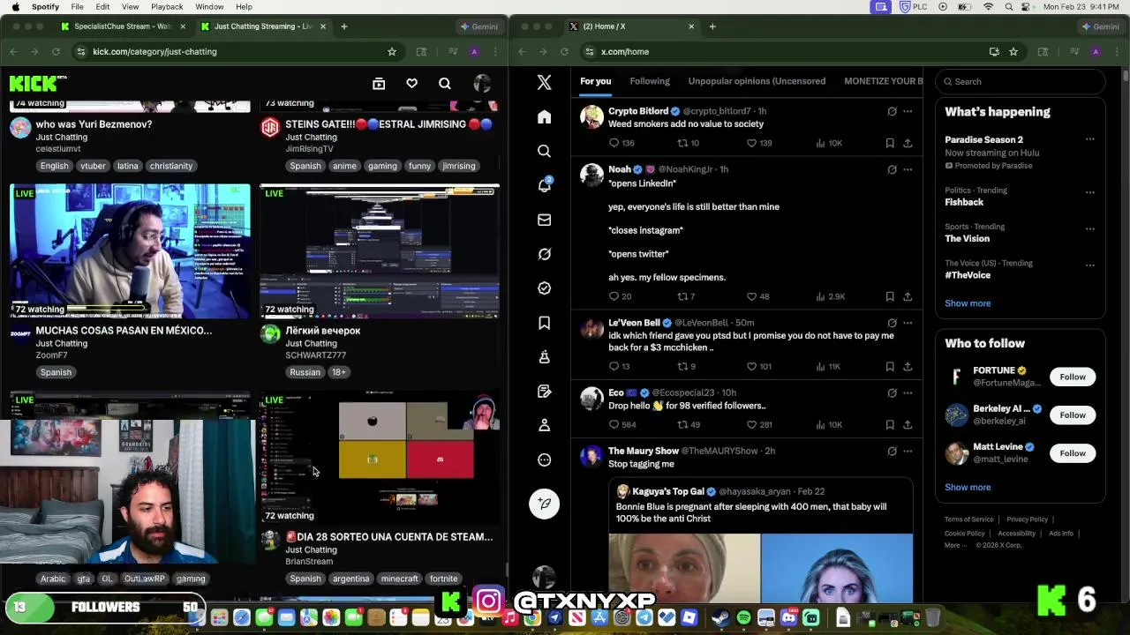The height and width of the screenshot is (635, 1130).
Task: Share Crypto Bitlord's post
Action: (908, 143)
